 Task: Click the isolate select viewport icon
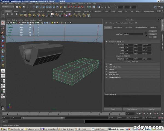click(62, 23)
